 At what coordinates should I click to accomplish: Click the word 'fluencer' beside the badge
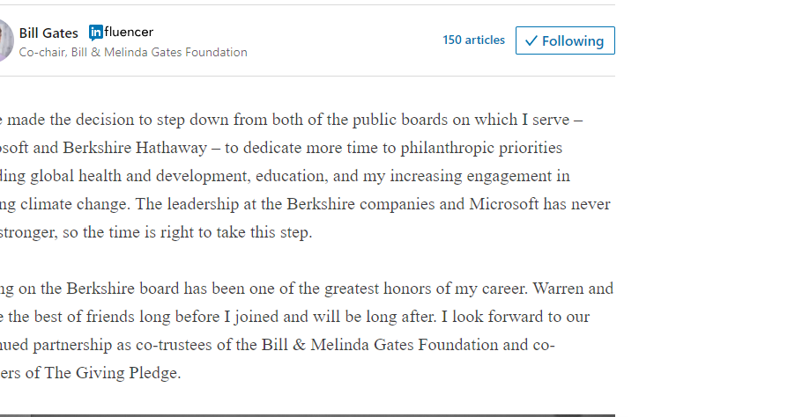(x=129, y=32)
